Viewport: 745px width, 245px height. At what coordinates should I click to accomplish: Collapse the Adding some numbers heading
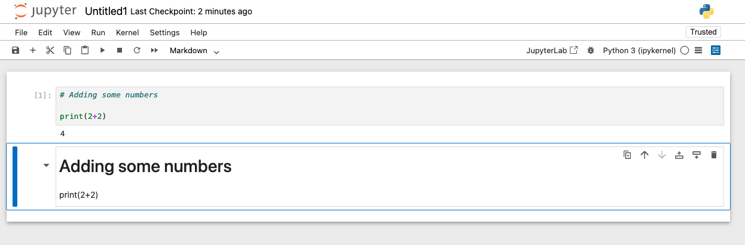coord(46,166)
